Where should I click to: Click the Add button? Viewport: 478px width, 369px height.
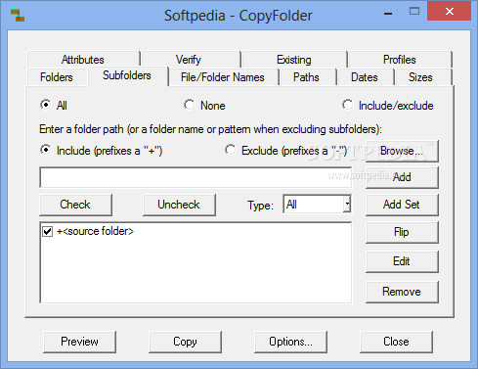(402, 177)
